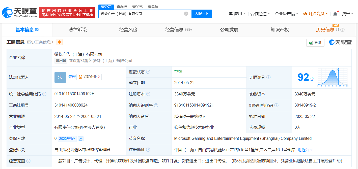Viewport: 358px width, 169px height.
Task: Switch to the 法律诉讼 tab
Action: click(x=77, y=30)
